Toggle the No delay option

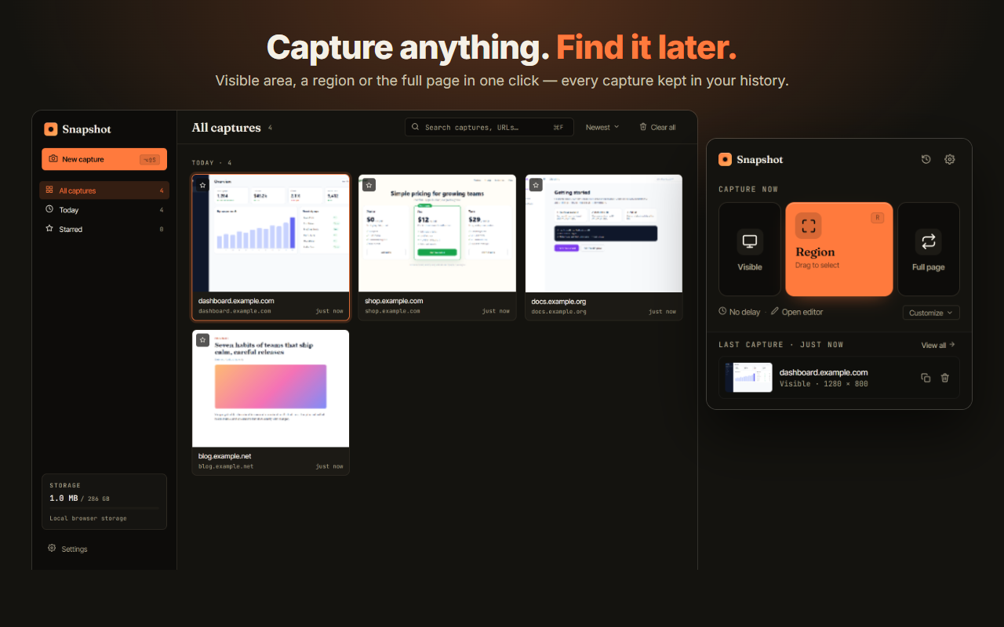coord(740,312)
